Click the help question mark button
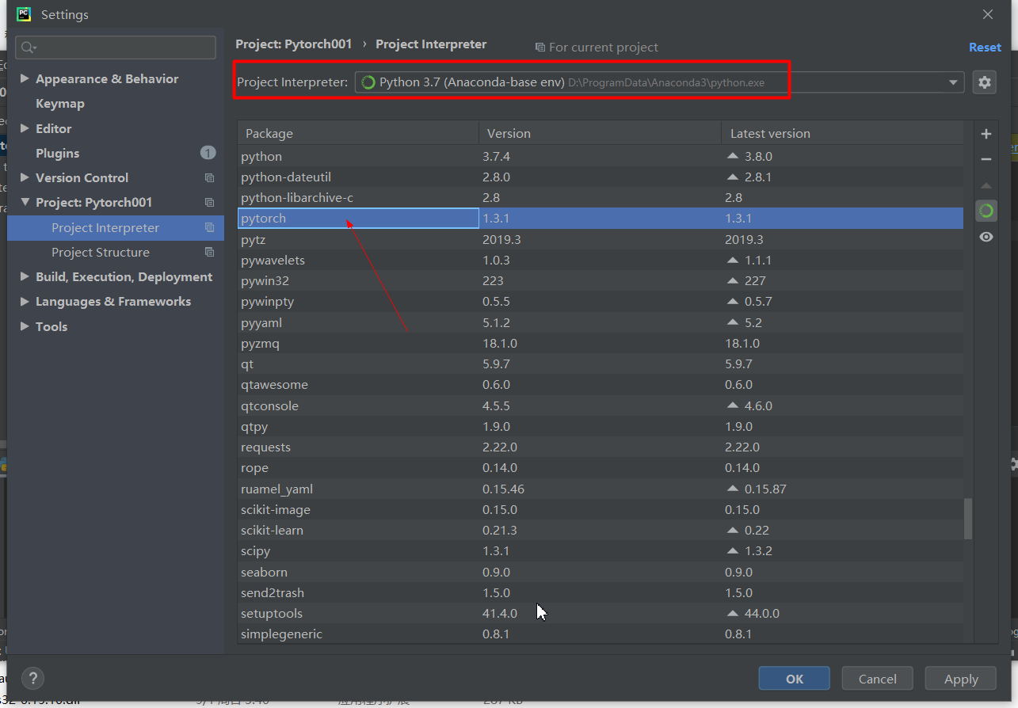 tap(32, 678)
